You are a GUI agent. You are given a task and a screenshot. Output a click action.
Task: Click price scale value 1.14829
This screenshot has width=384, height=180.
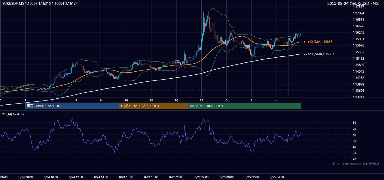coord(358,65)
